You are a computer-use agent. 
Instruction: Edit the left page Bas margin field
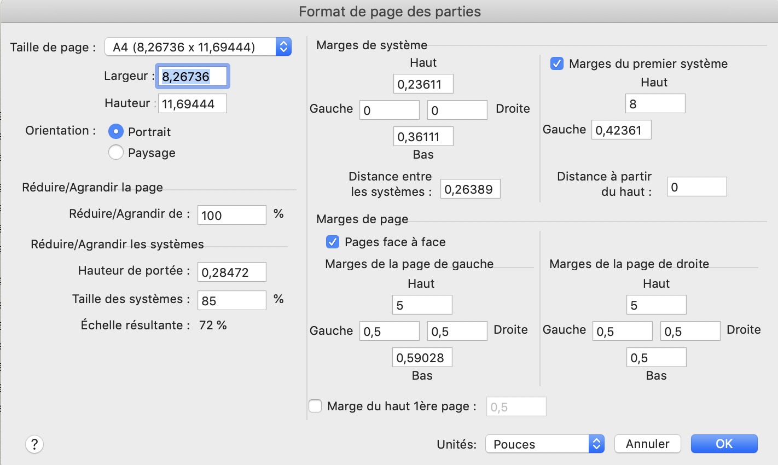(422, 358)
